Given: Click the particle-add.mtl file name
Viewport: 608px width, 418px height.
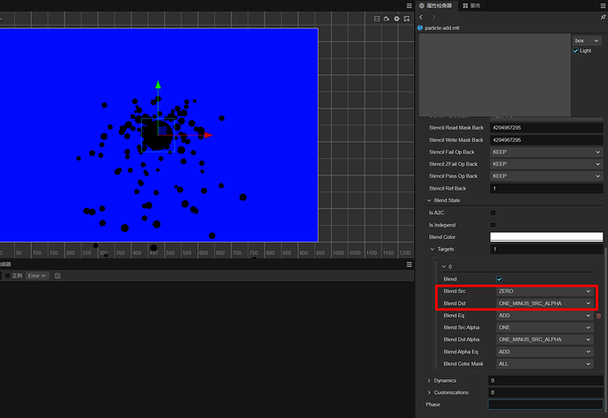Looking at the screenshot, I should click(441, 28).
